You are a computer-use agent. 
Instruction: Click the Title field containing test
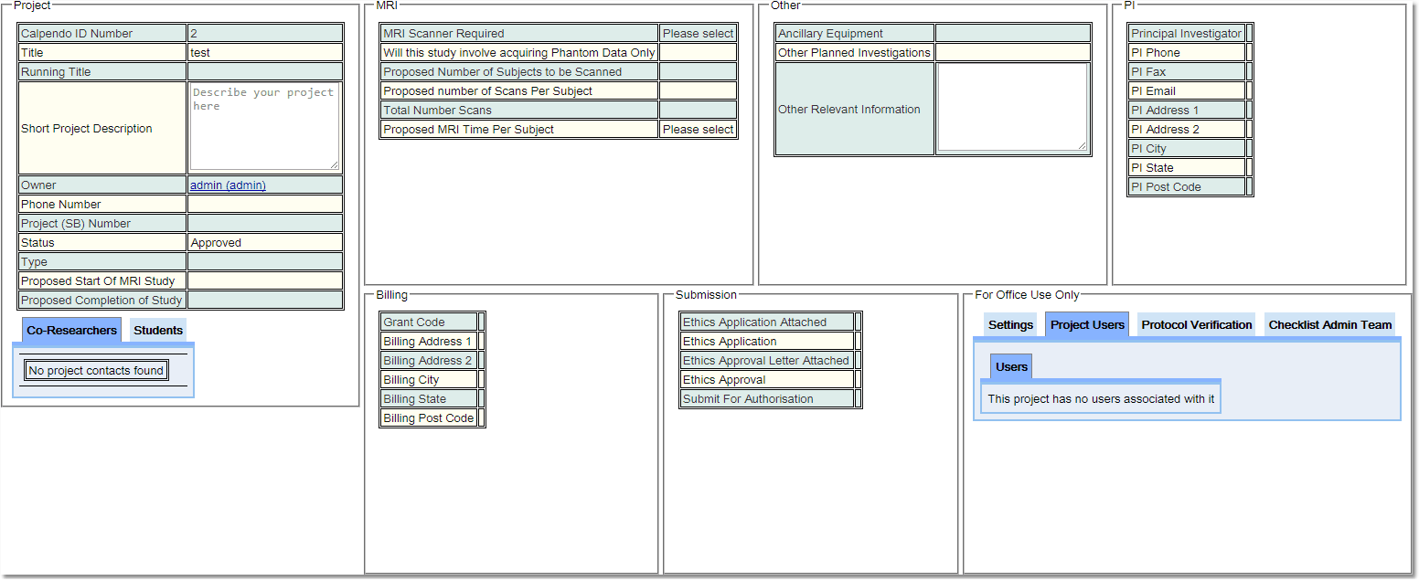coord(264,53)
